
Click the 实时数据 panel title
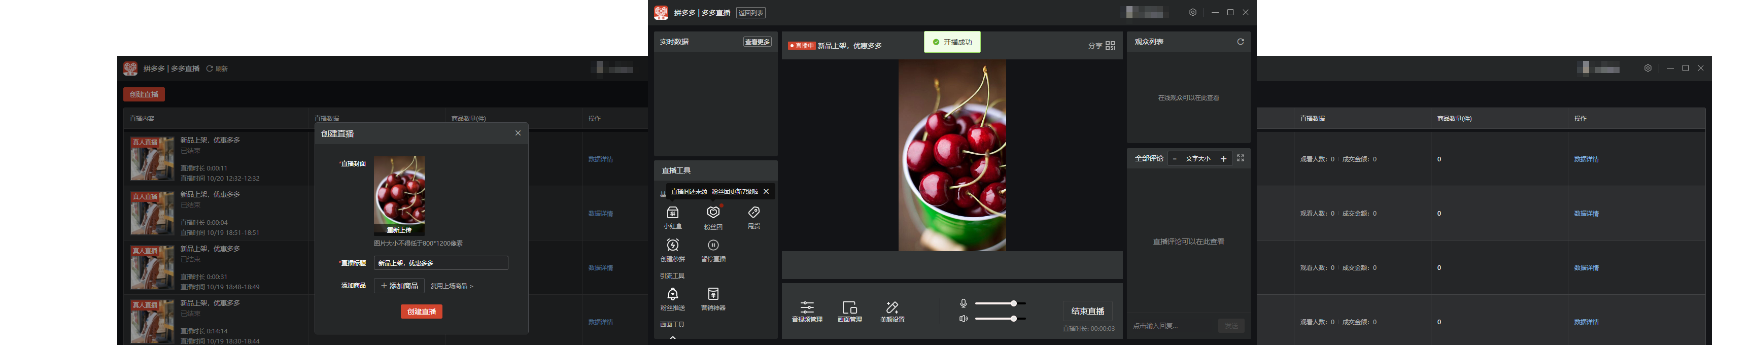coord(674,42)
